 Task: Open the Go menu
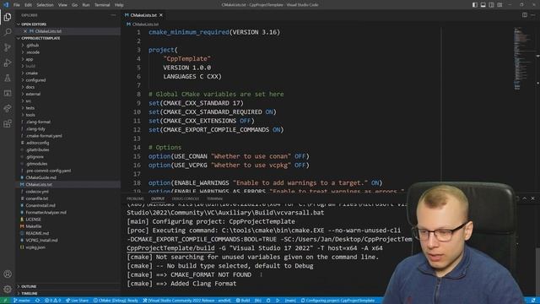click(x=75, y=5)
